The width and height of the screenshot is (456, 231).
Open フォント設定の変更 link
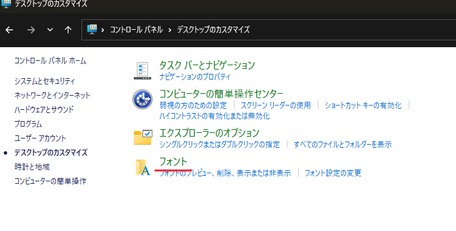pos(333,173)
